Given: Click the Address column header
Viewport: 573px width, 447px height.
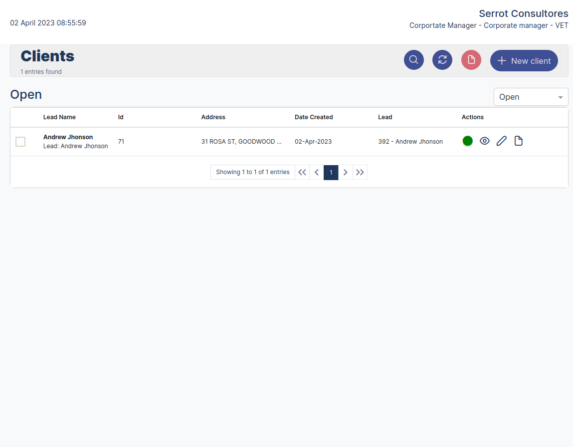Looking at the screenshot, I should point(213,117).
